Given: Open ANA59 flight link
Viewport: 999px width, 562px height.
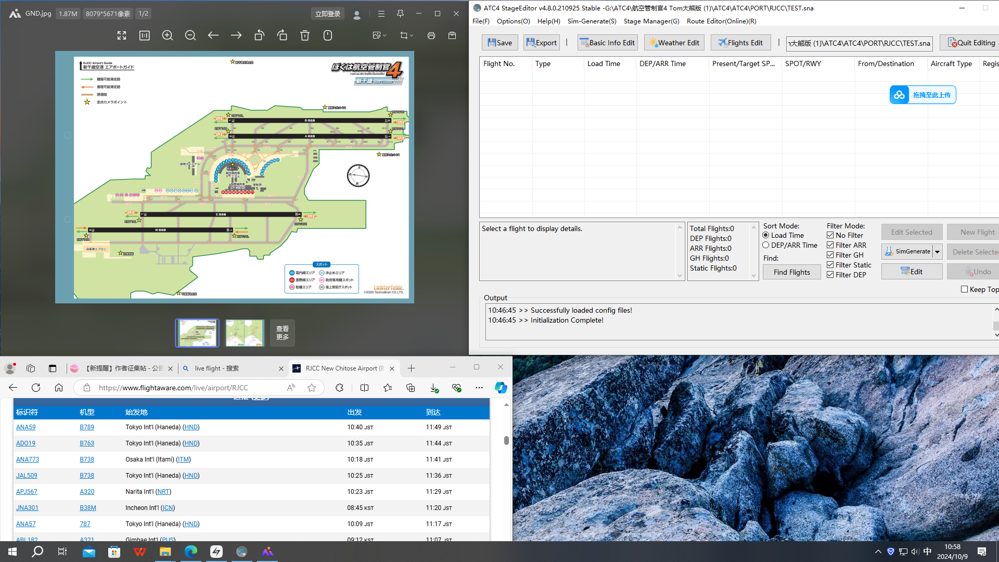Looking at the screenshot, I should coord(25,427).
